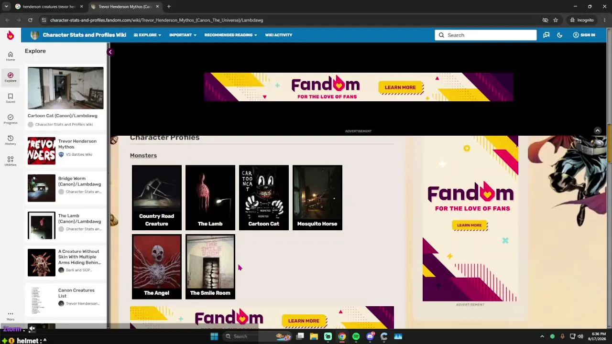The image size is (612, 344).
Task: Open the discussions chat icon
Action: 546,35
